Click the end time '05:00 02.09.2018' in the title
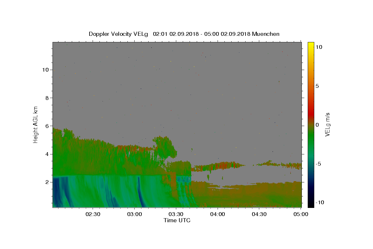 pyautogui.click(x=227, y=34)
